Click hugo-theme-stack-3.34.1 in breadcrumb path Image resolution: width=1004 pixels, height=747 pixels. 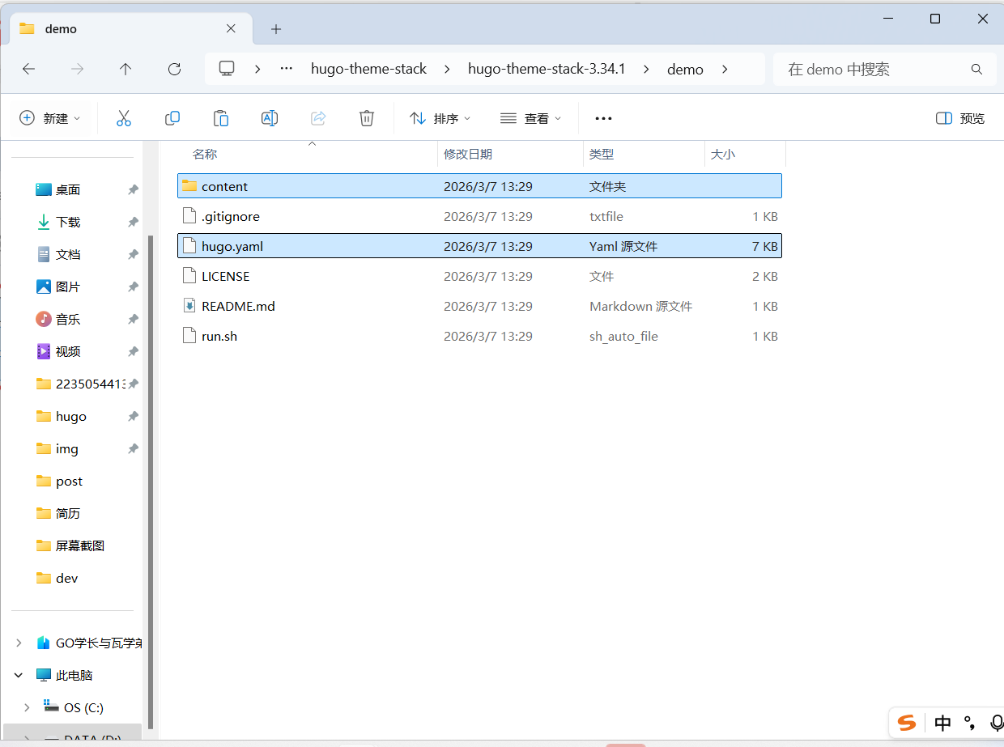(547, 70)
